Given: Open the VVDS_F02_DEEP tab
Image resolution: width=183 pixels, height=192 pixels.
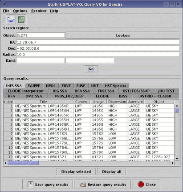Looking at the screenshot, I should 69,96.
